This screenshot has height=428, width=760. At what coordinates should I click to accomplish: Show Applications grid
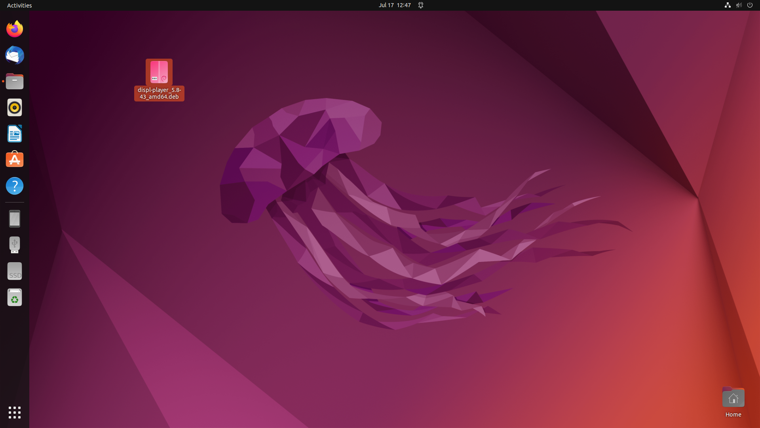[15, 413]
